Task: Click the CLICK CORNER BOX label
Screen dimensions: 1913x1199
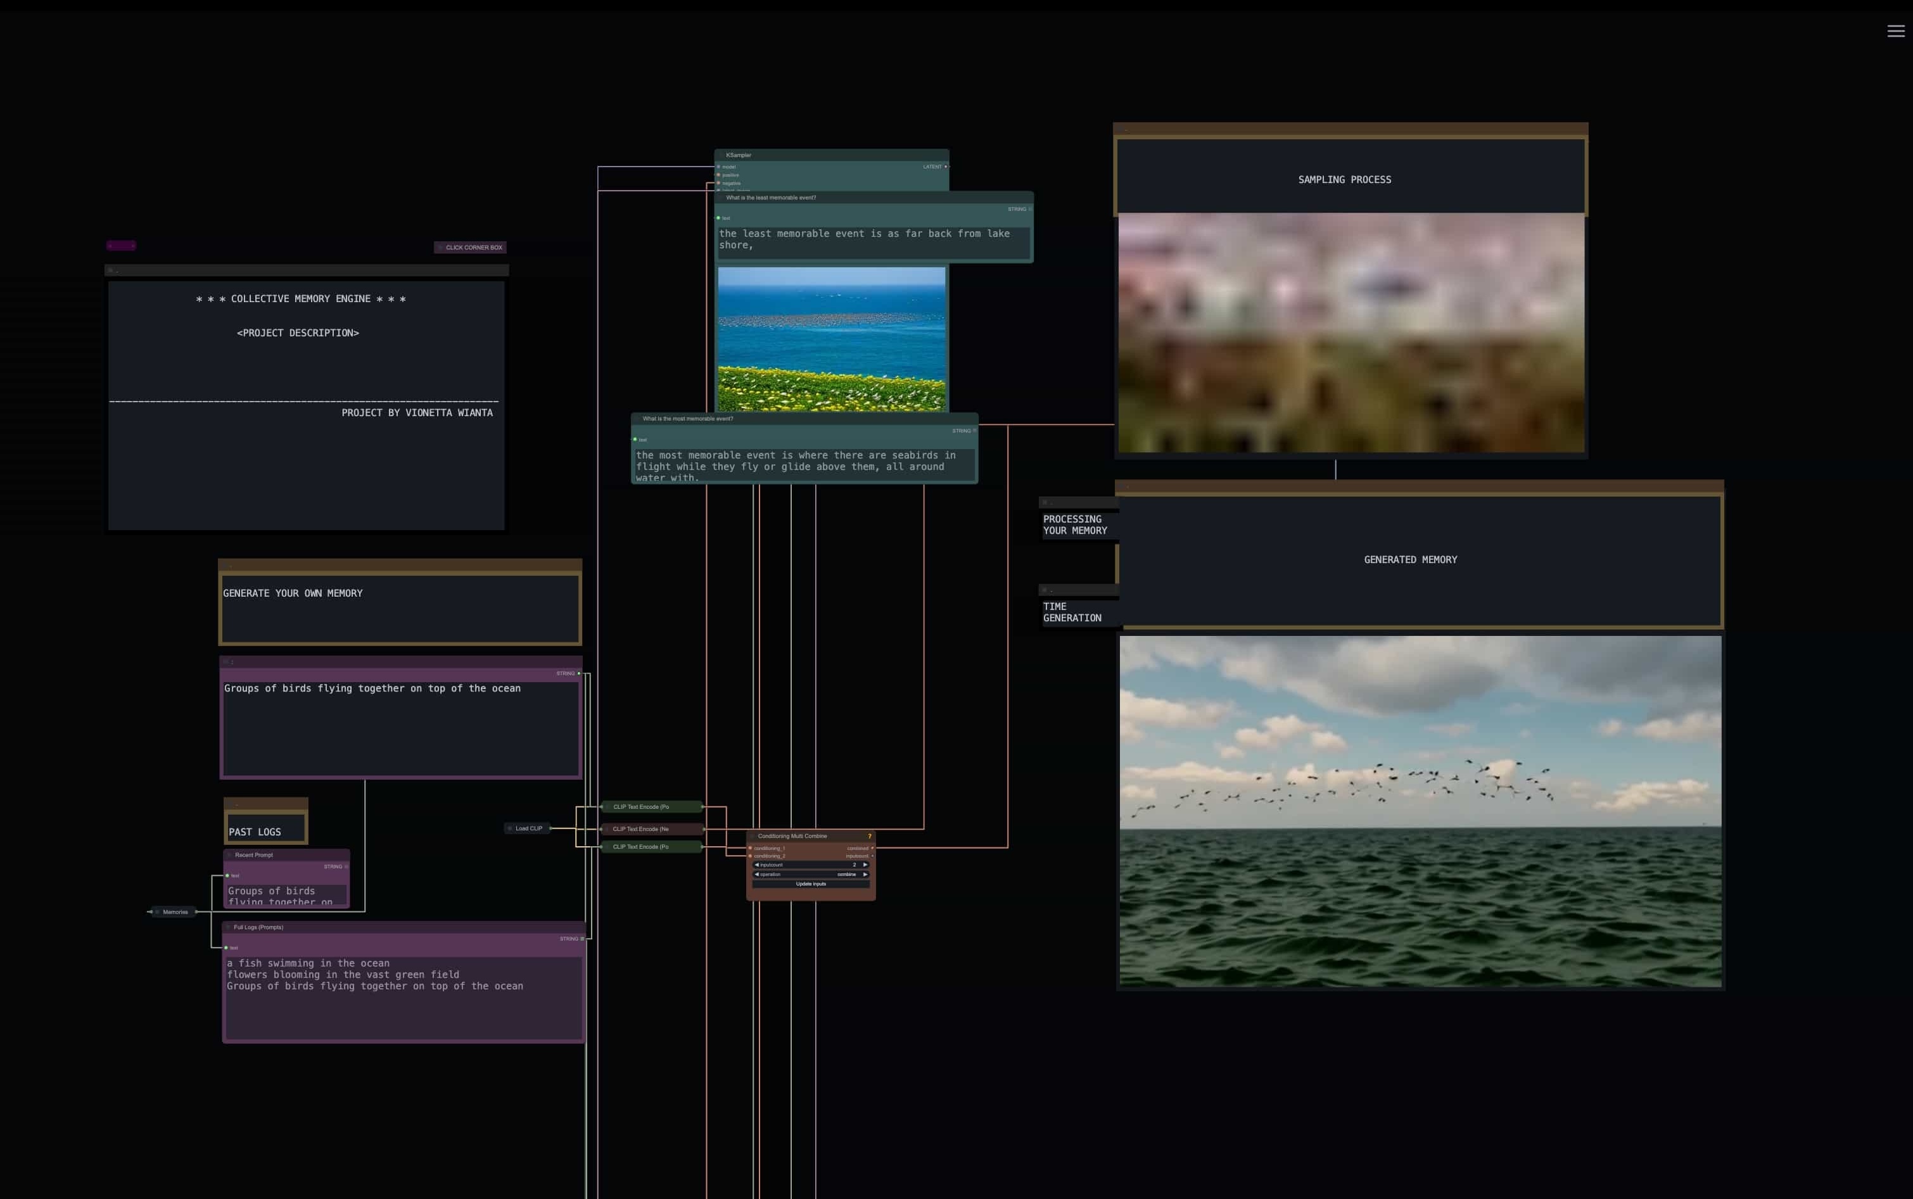Action: [x=473, y=248]
